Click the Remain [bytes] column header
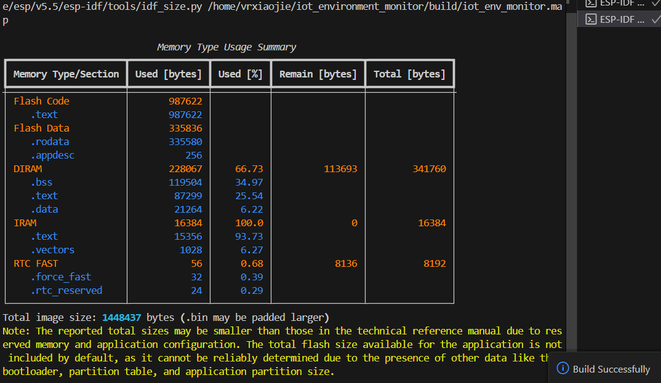The height and width of the screenshot is (383, 661). pyautogui.click(x=318, y=74)
